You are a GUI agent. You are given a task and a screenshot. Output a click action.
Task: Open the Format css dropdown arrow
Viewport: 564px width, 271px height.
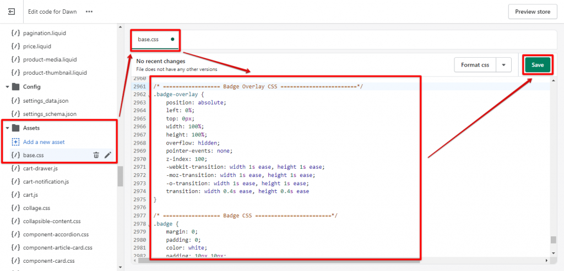(503, 65)
